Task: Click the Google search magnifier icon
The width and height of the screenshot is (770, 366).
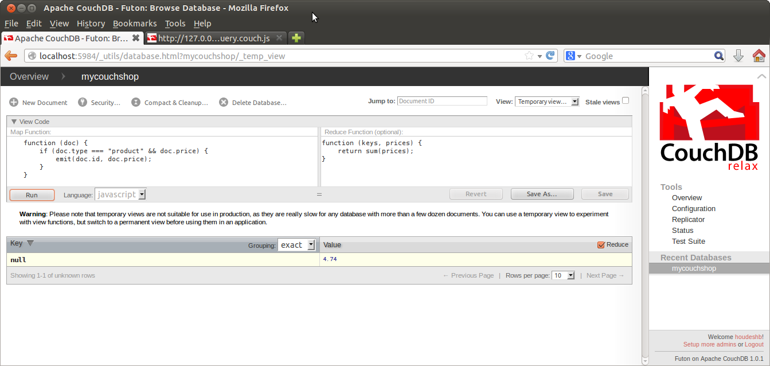Action: point(719,56)
